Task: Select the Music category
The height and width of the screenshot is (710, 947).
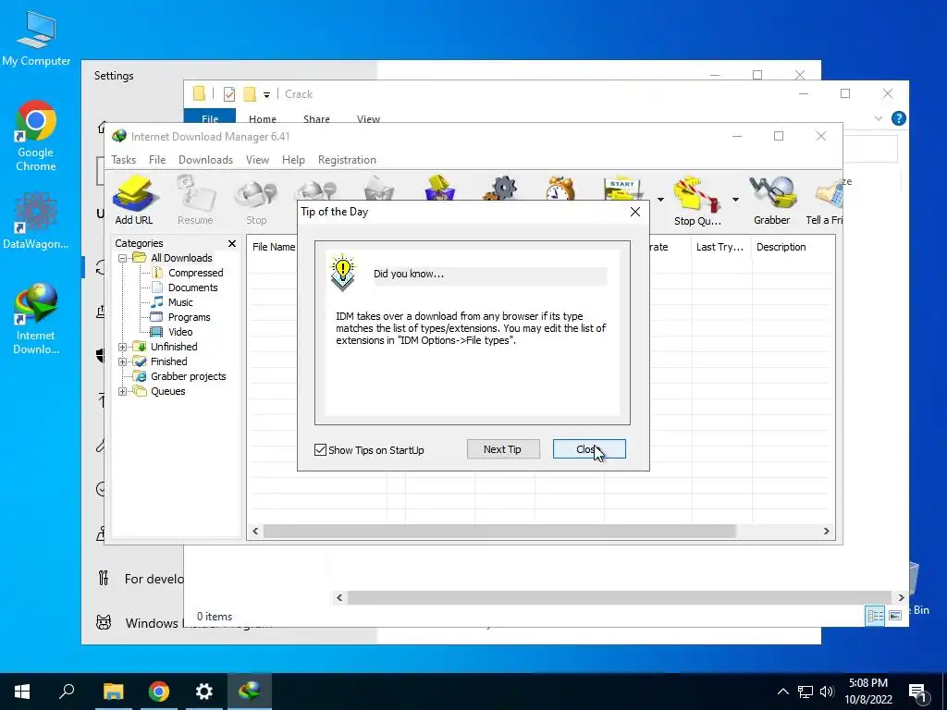Action: pos(180,302)
